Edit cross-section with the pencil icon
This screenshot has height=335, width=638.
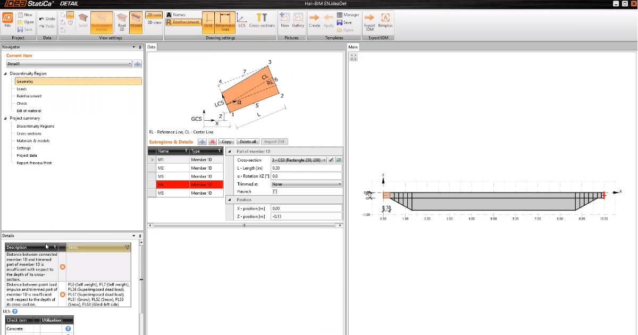pyautogui.click(x=331, y=160)
